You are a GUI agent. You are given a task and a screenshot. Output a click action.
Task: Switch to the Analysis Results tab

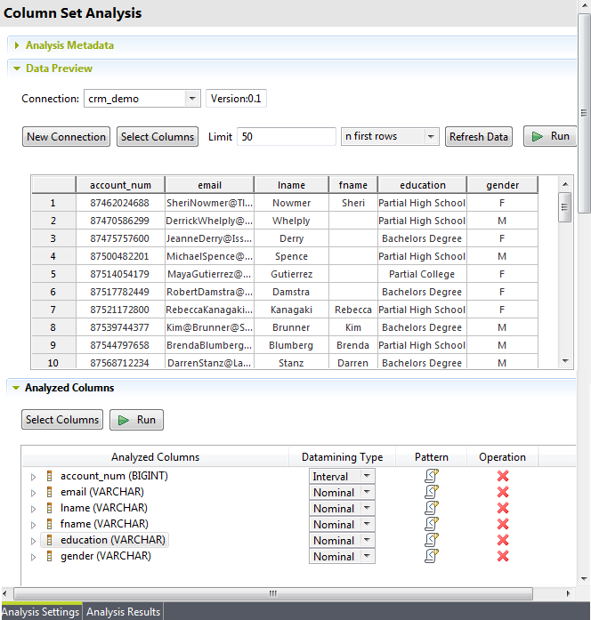(x=124, y=612)
